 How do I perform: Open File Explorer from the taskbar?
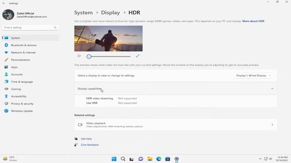click(x=150, y=159)
